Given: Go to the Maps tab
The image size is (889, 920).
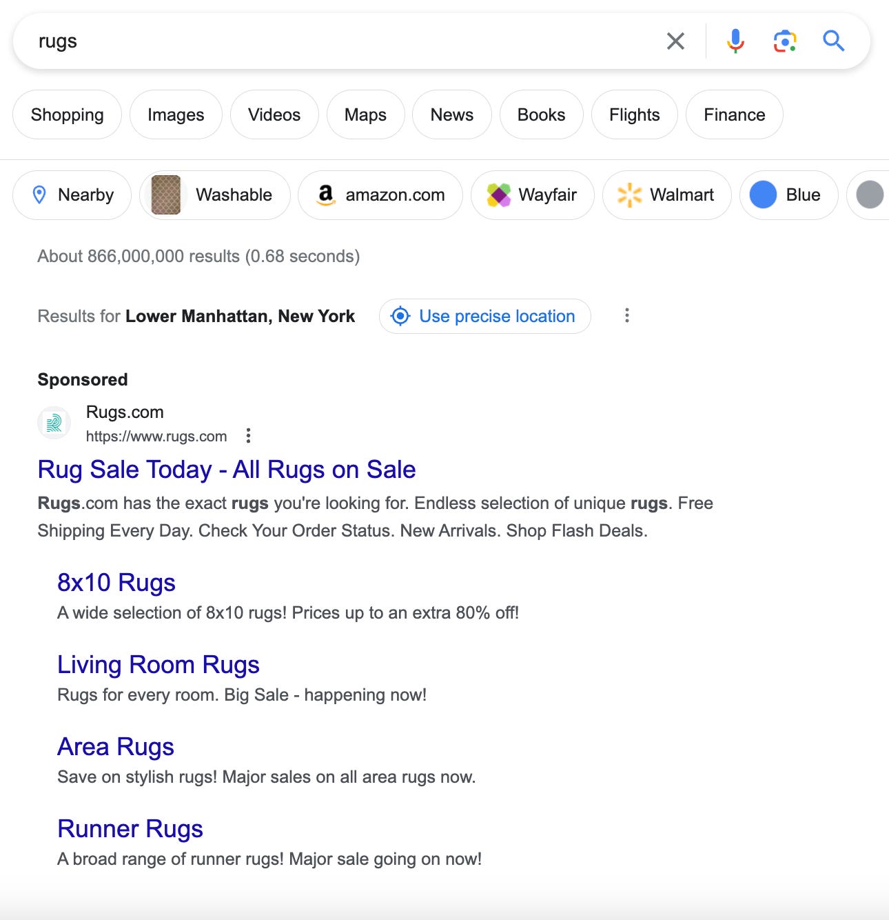Looking at the screenshot, I should pyautogui.click(x=365, y=114).
